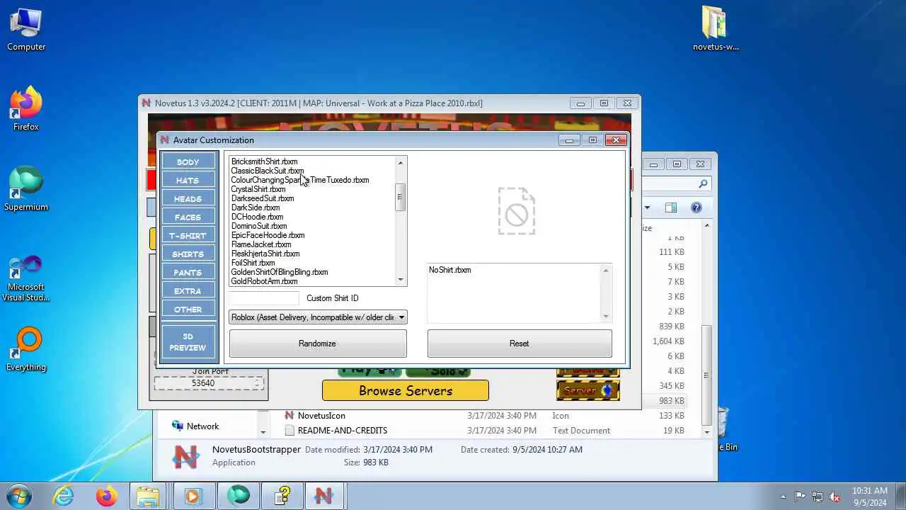This screenshot has height=510, width=906.
Task: Open the BODY tab
Action: point(188,161)
